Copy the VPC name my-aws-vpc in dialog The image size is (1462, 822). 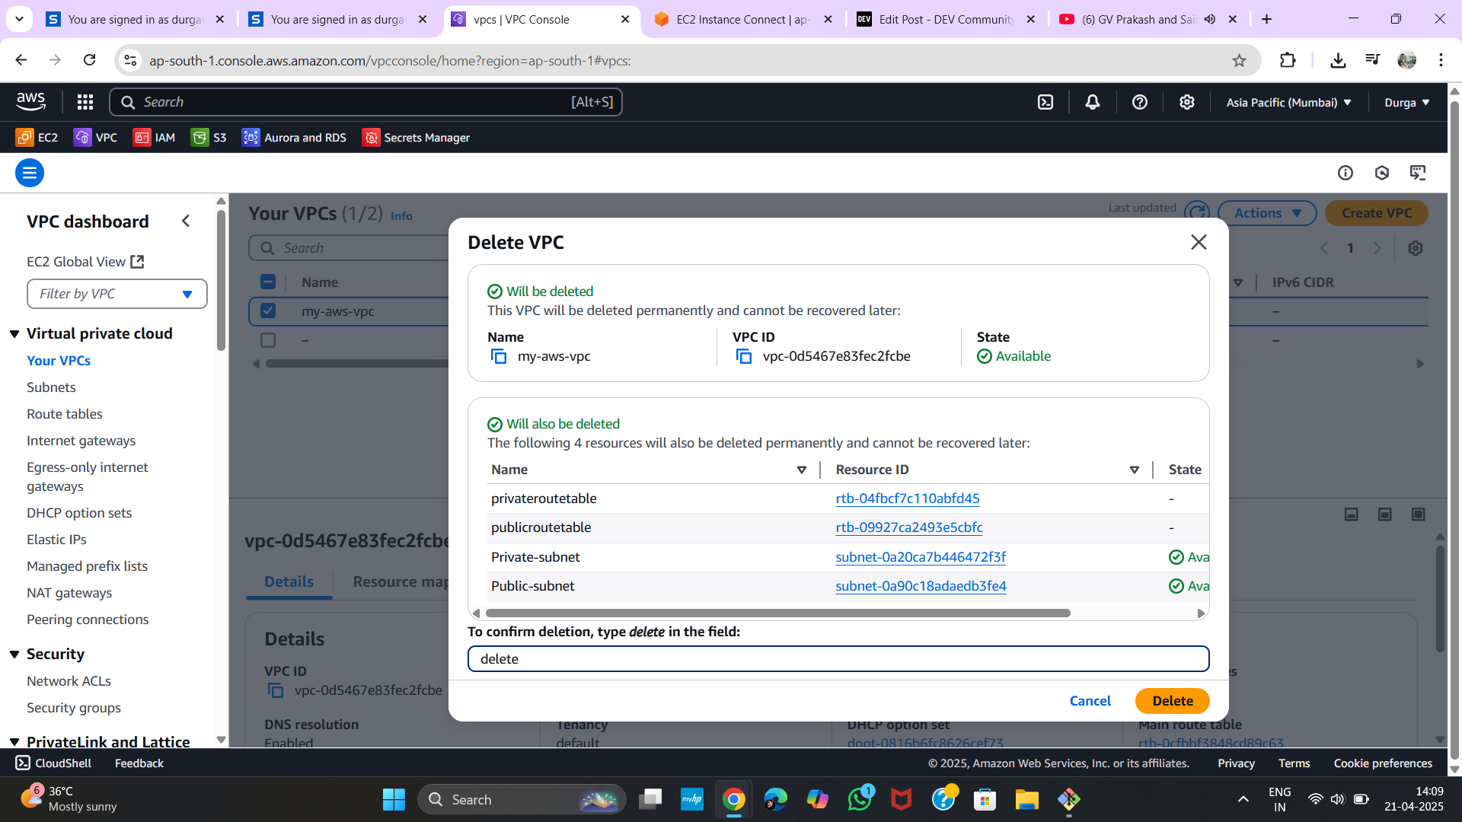[499, 356]
